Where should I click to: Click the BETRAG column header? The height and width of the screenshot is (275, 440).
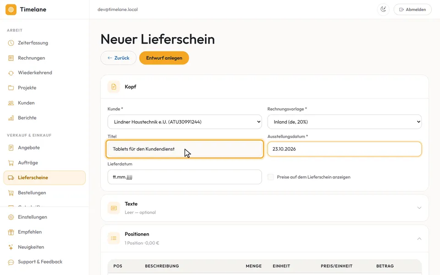point(385,266)
